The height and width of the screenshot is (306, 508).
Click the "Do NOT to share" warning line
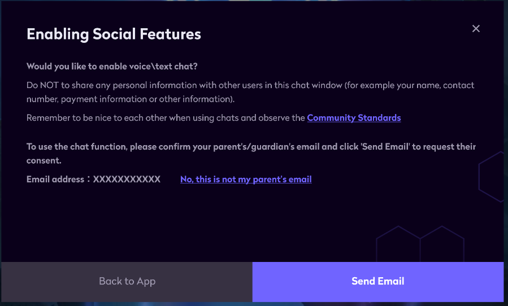pyautogui.click(x=250, y=85)
